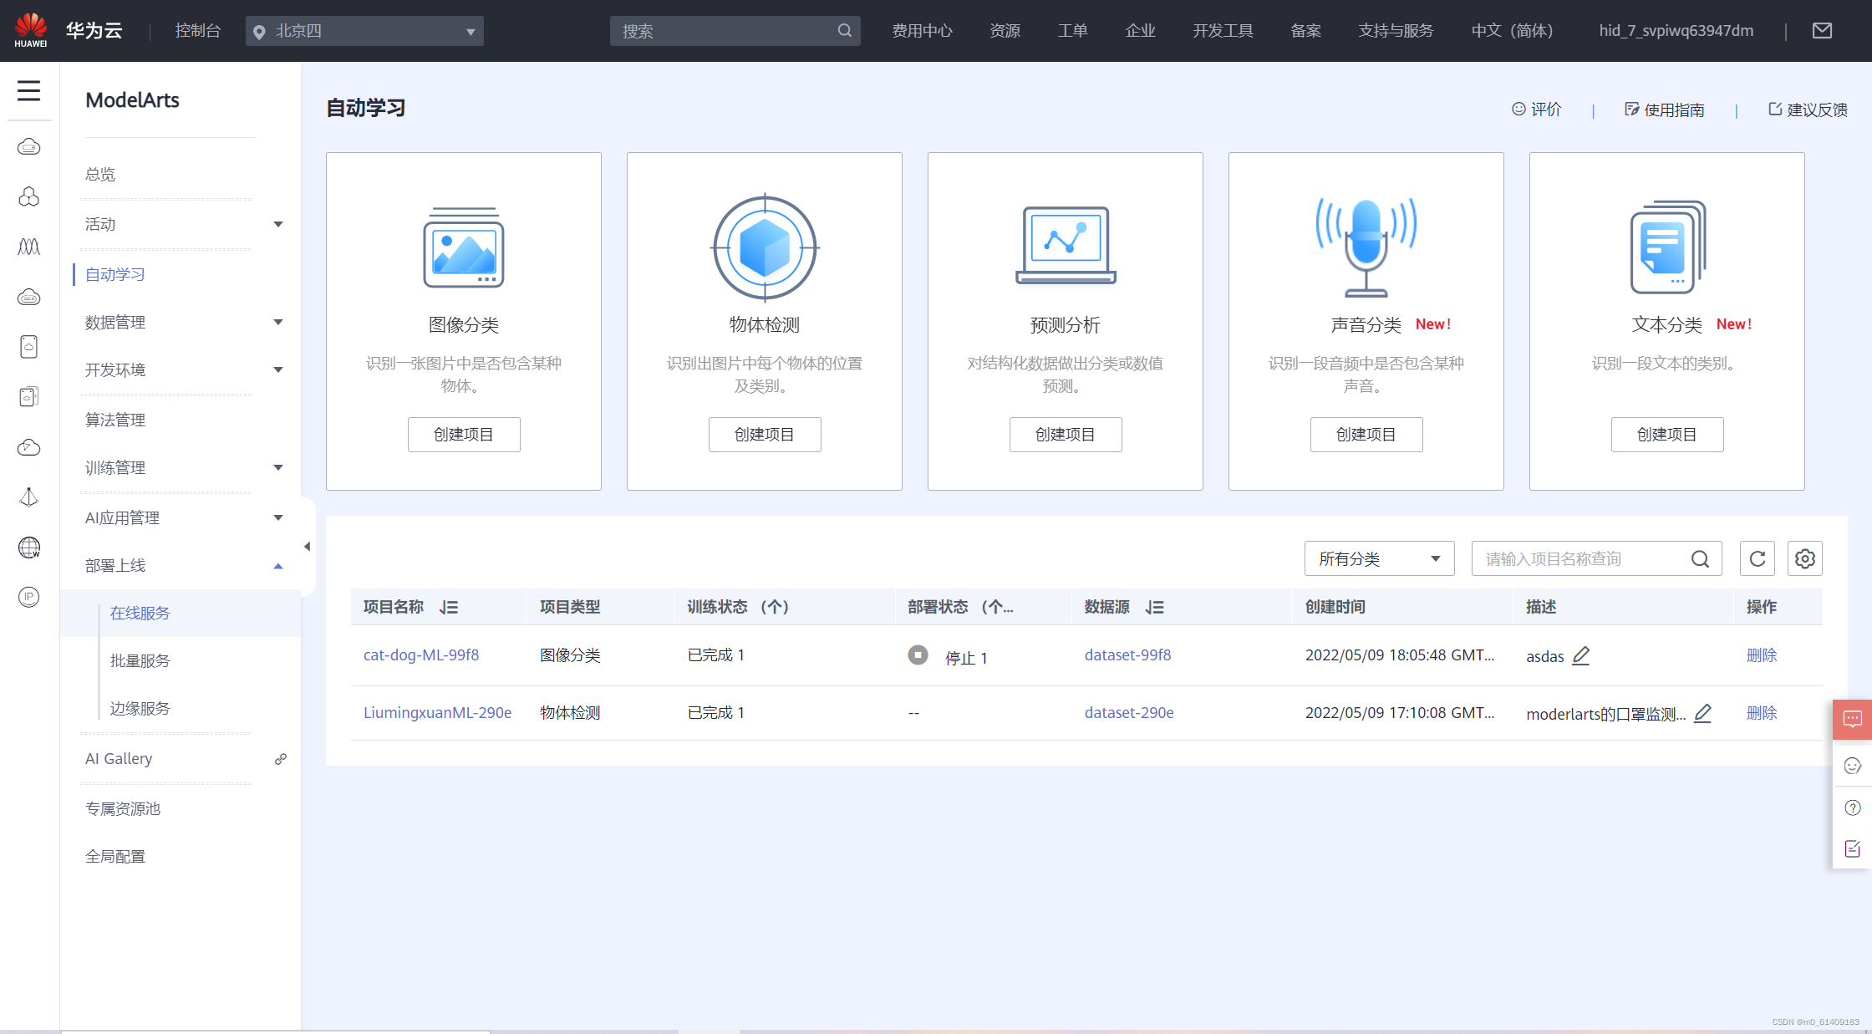This screenshot has height=1034, width=1872.
Task: Open the cat-dog-ML-99f8 project link
Action: point(421,655)
